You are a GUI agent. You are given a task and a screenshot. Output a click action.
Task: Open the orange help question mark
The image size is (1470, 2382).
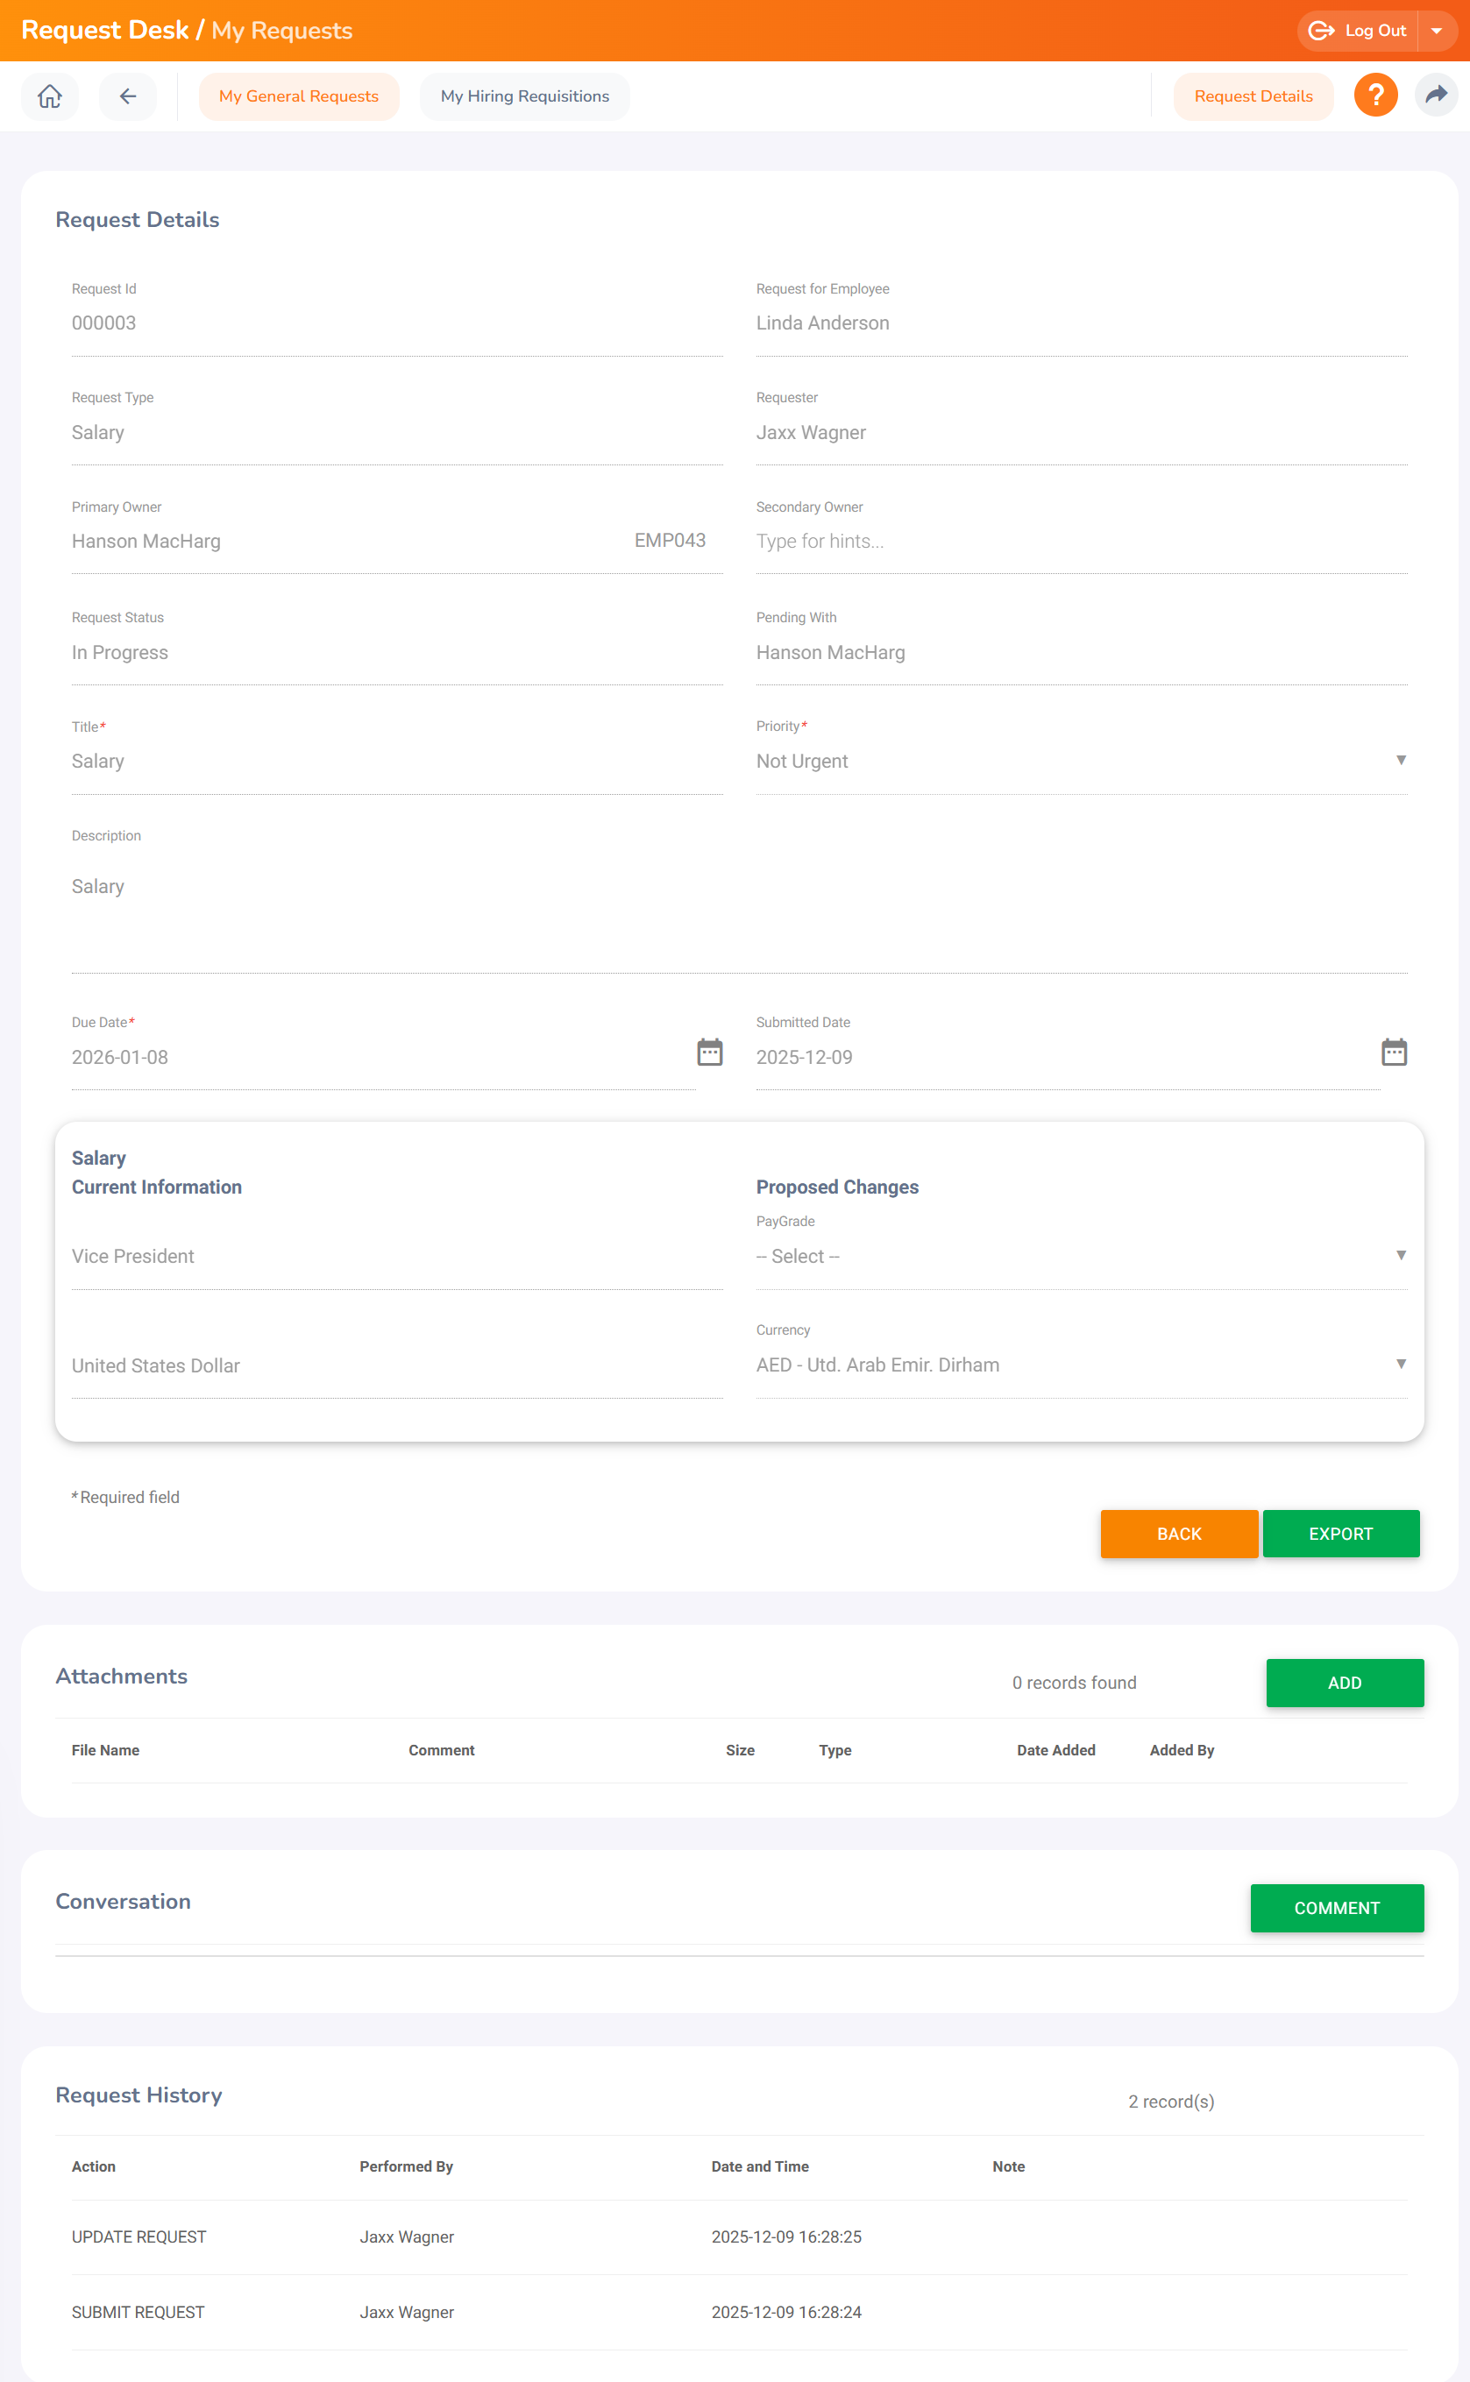point(1374,96)
